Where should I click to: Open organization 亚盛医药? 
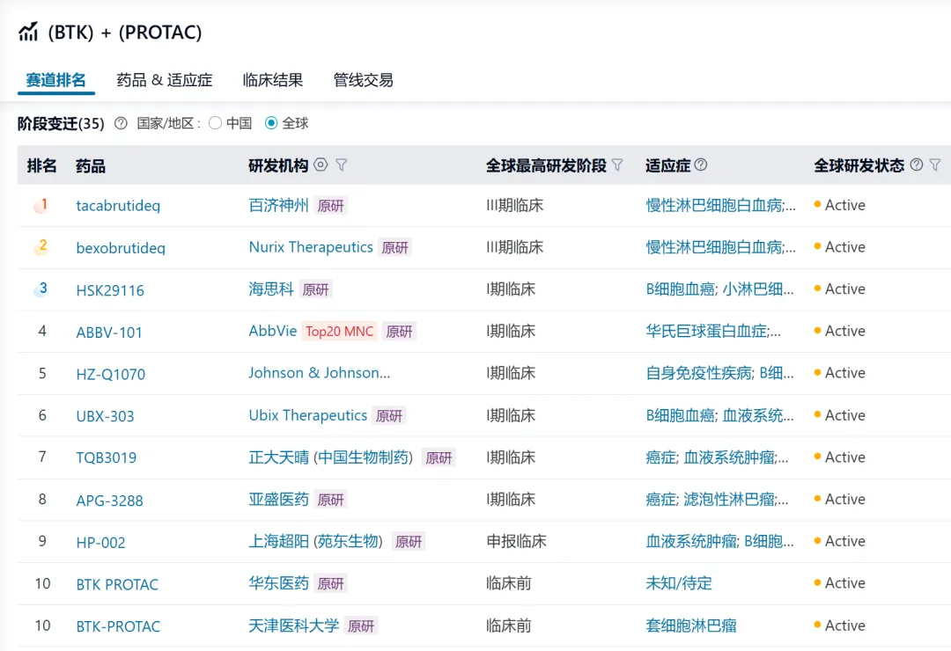pyautogui.click(x=278, y=499)
